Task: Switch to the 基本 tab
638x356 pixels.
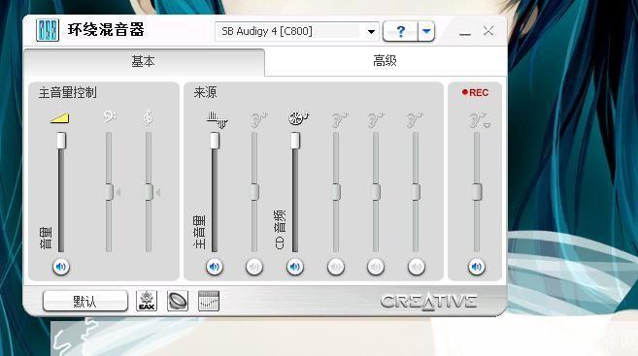Action: pos(144,62)
